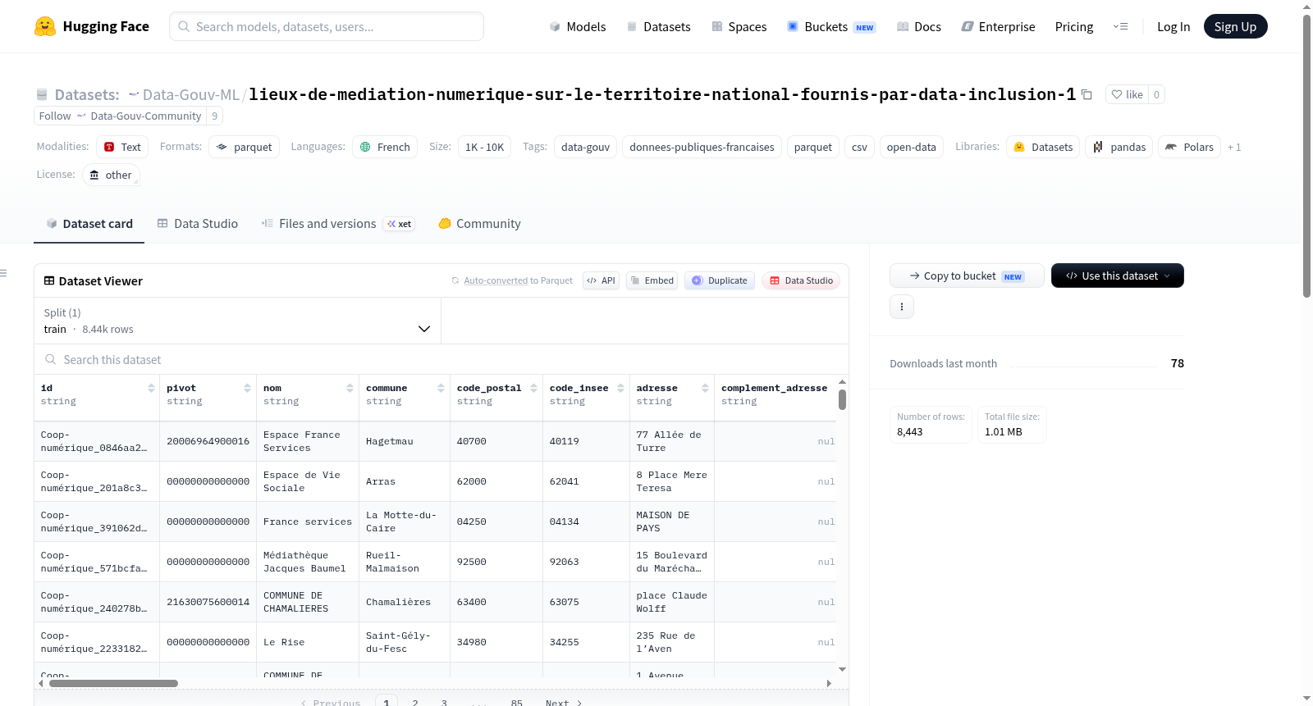This screenshot has height=706, width=1313.
Task: Sort the table by the commune column
Action: point(441,388)
